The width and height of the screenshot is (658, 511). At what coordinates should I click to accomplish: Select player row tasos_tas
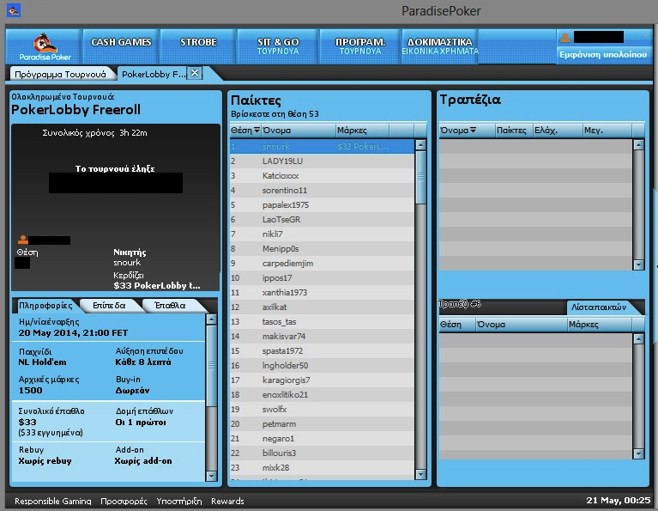coord(322,322)
